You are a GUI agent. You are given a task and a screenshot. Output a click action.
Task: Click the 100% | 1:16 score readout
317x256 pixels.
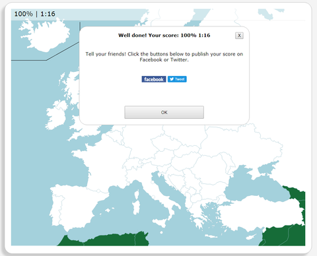click(35, 14)
